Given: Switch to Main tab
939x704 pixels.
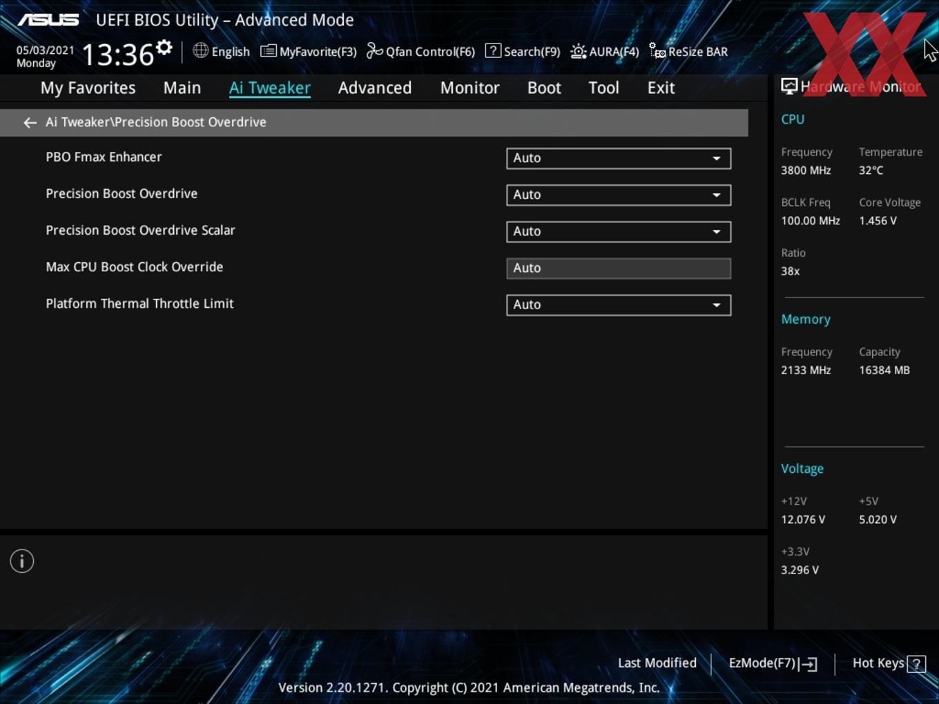Looking at the screenshot, I should [182, 88].
